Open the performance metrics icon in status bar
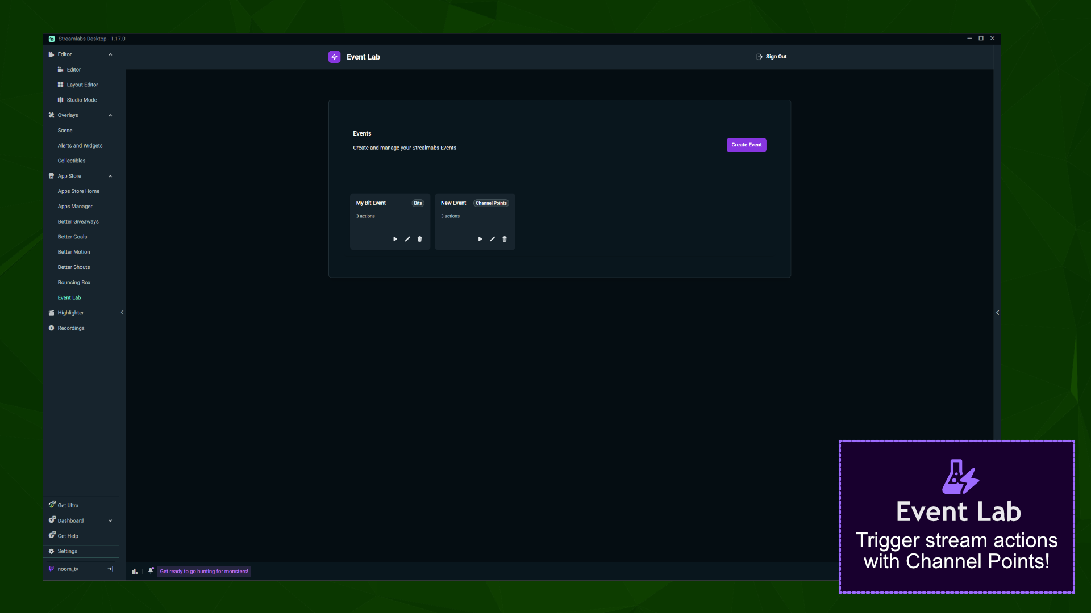 (x=135, y=571)
